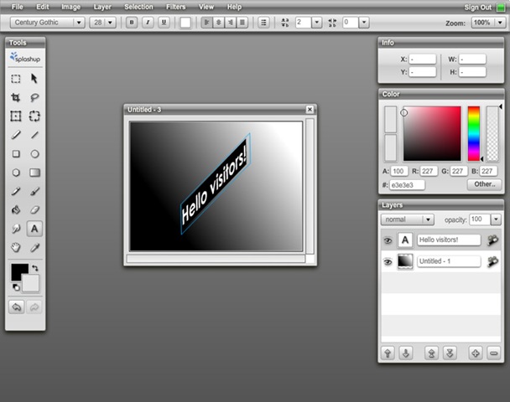
Task: Toggle bold text formatting
Action: point(132,23)
